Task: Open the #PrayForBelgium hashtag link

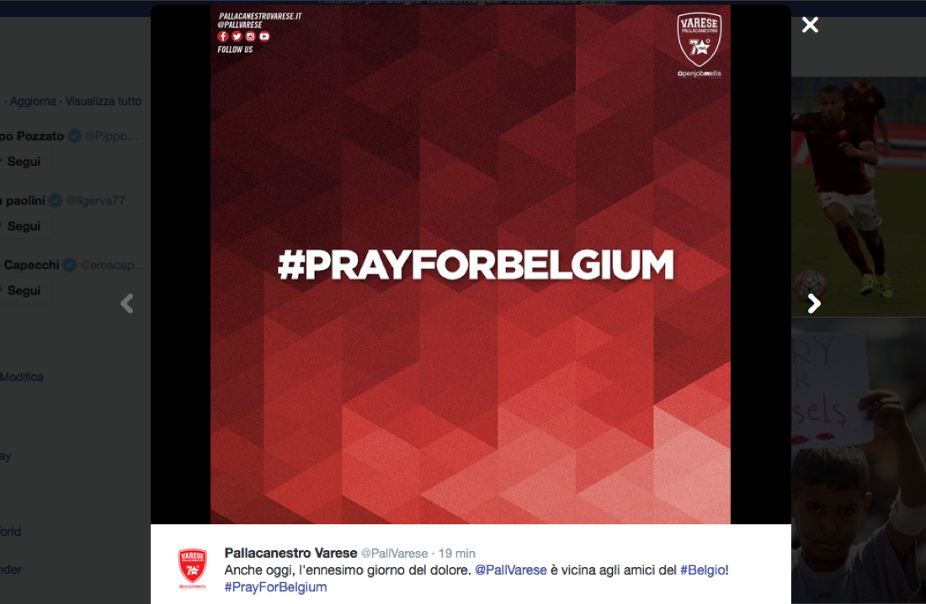Action: 275,587
